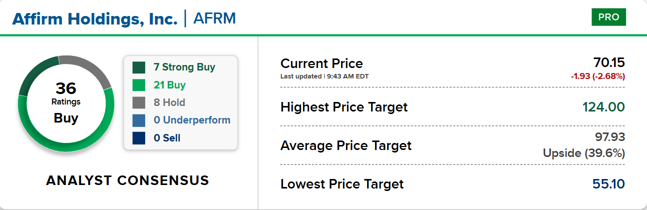The height and width of the screenshot is (210, 647).
Task: Click the 7 Strong Buy label
Action: tap(185, 67)
